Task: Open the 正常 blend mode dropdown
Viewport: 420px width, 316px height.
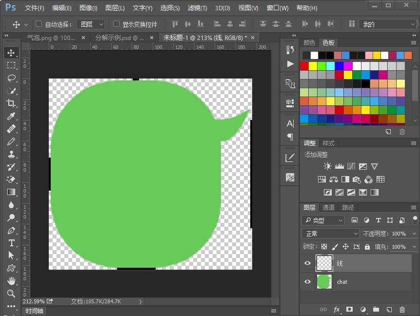Action: 330,234
